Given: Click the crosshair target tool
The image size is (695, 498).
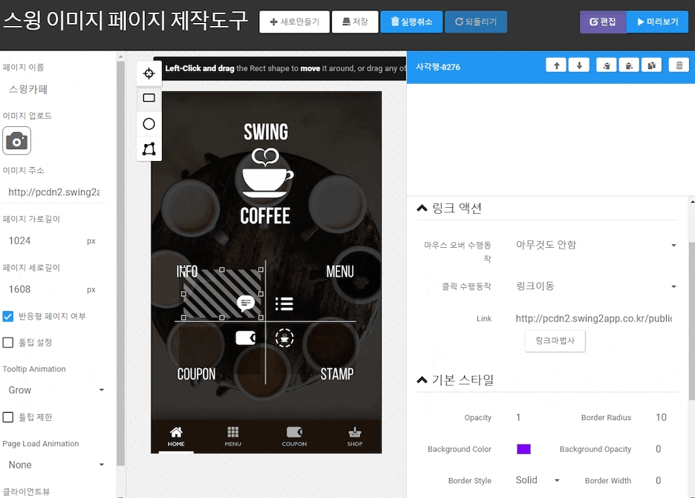Looking at the screenshot, I should click(149, 73).
